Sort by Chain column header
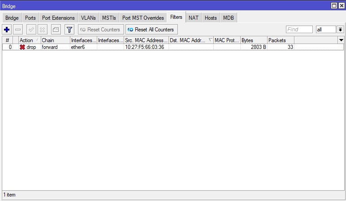Screen dimensions: 346x201 (56, 40)
